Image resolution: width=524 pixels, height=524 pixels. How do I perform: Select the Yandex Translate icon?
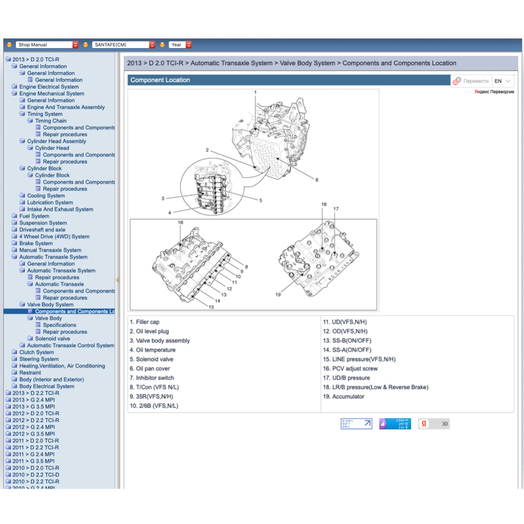pos(456,81)
